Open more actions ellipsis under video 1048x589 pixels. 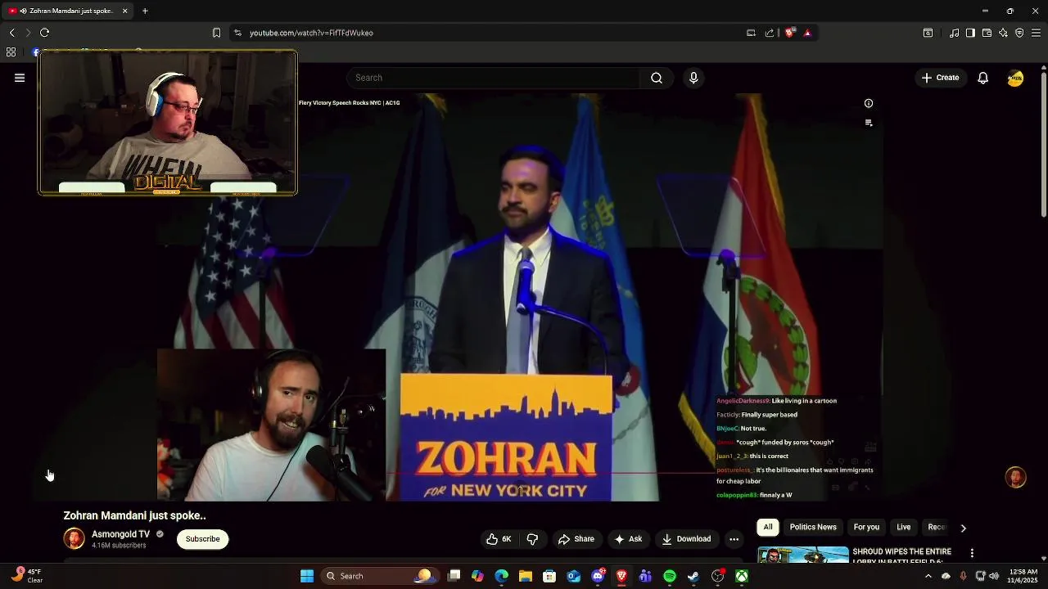(x=734, y=539)
